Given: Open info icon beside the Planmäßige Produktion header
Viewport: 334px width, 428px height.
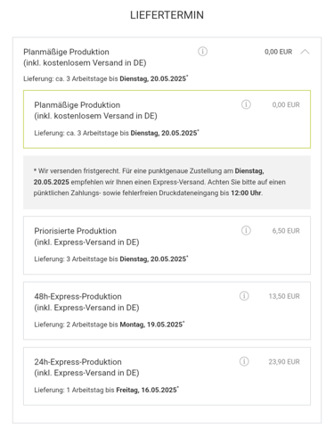Looking at the screenshot, I should click(202, 52).
